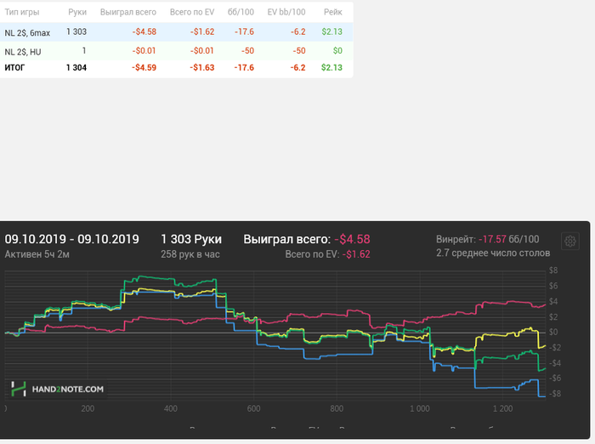The height and width of the screenshot is (444, 595).
Task: Select the NL 2$, HU table row
Action: 22,51
